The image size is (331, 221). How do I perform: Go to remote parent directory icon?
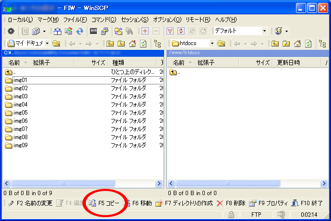click(x=275, y=44)
